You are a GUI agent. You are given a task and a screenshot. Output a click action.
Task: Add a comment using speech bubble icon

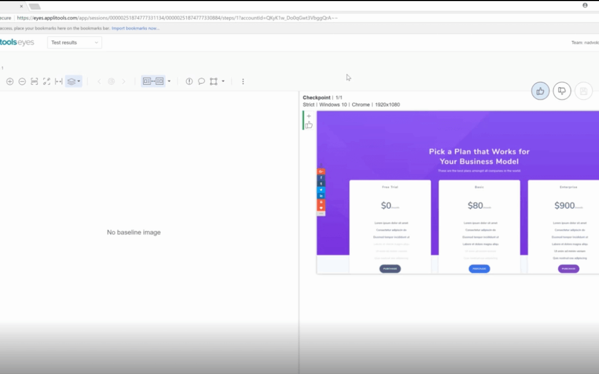(201, 81)
